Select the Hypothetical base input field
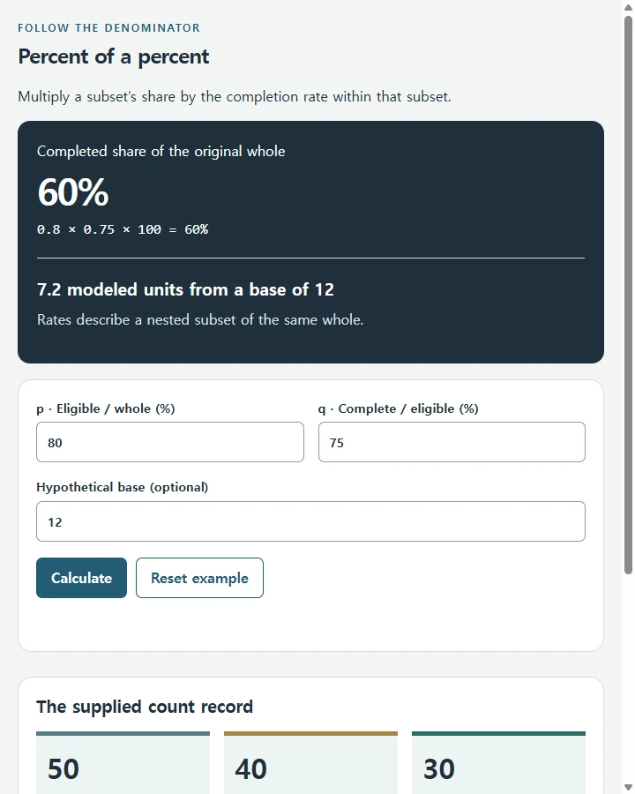This screenshot has height=794, width=635. [311, 521]
